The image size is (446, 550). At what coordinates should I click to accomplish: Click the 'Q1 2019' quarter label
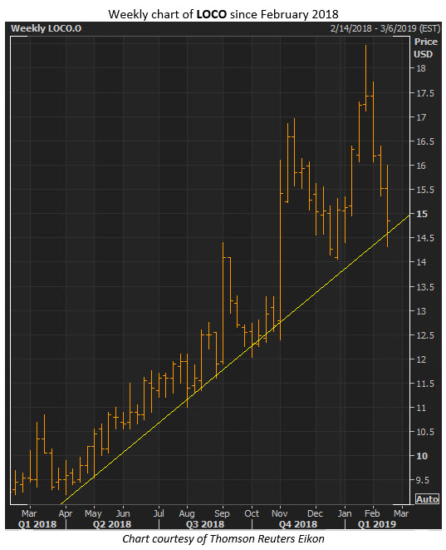[x=377, y=524]
